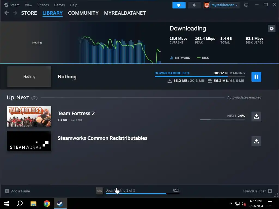Click 16.2 MB / 20.3 MB download size
The image size is (279, 209).
point(186,81)
